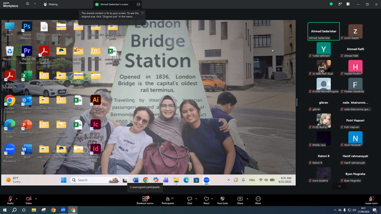Open the Participants panel

(168, 200)
